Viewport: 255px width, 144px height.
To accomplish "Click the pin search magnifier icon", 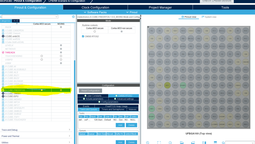I will pos(223,143).
